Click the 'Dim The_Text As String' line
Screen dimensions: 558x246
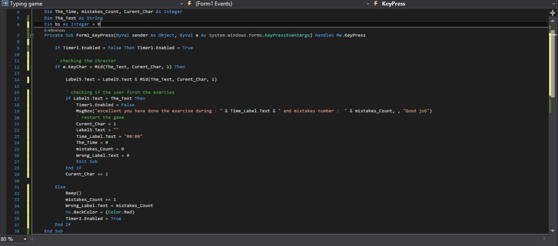pyautogui.click(x=74, y=18)
